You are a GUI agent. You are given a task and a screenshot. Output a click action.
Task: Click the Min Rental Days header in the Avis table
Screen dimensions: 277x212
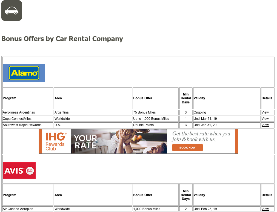[x=186, y=195]
